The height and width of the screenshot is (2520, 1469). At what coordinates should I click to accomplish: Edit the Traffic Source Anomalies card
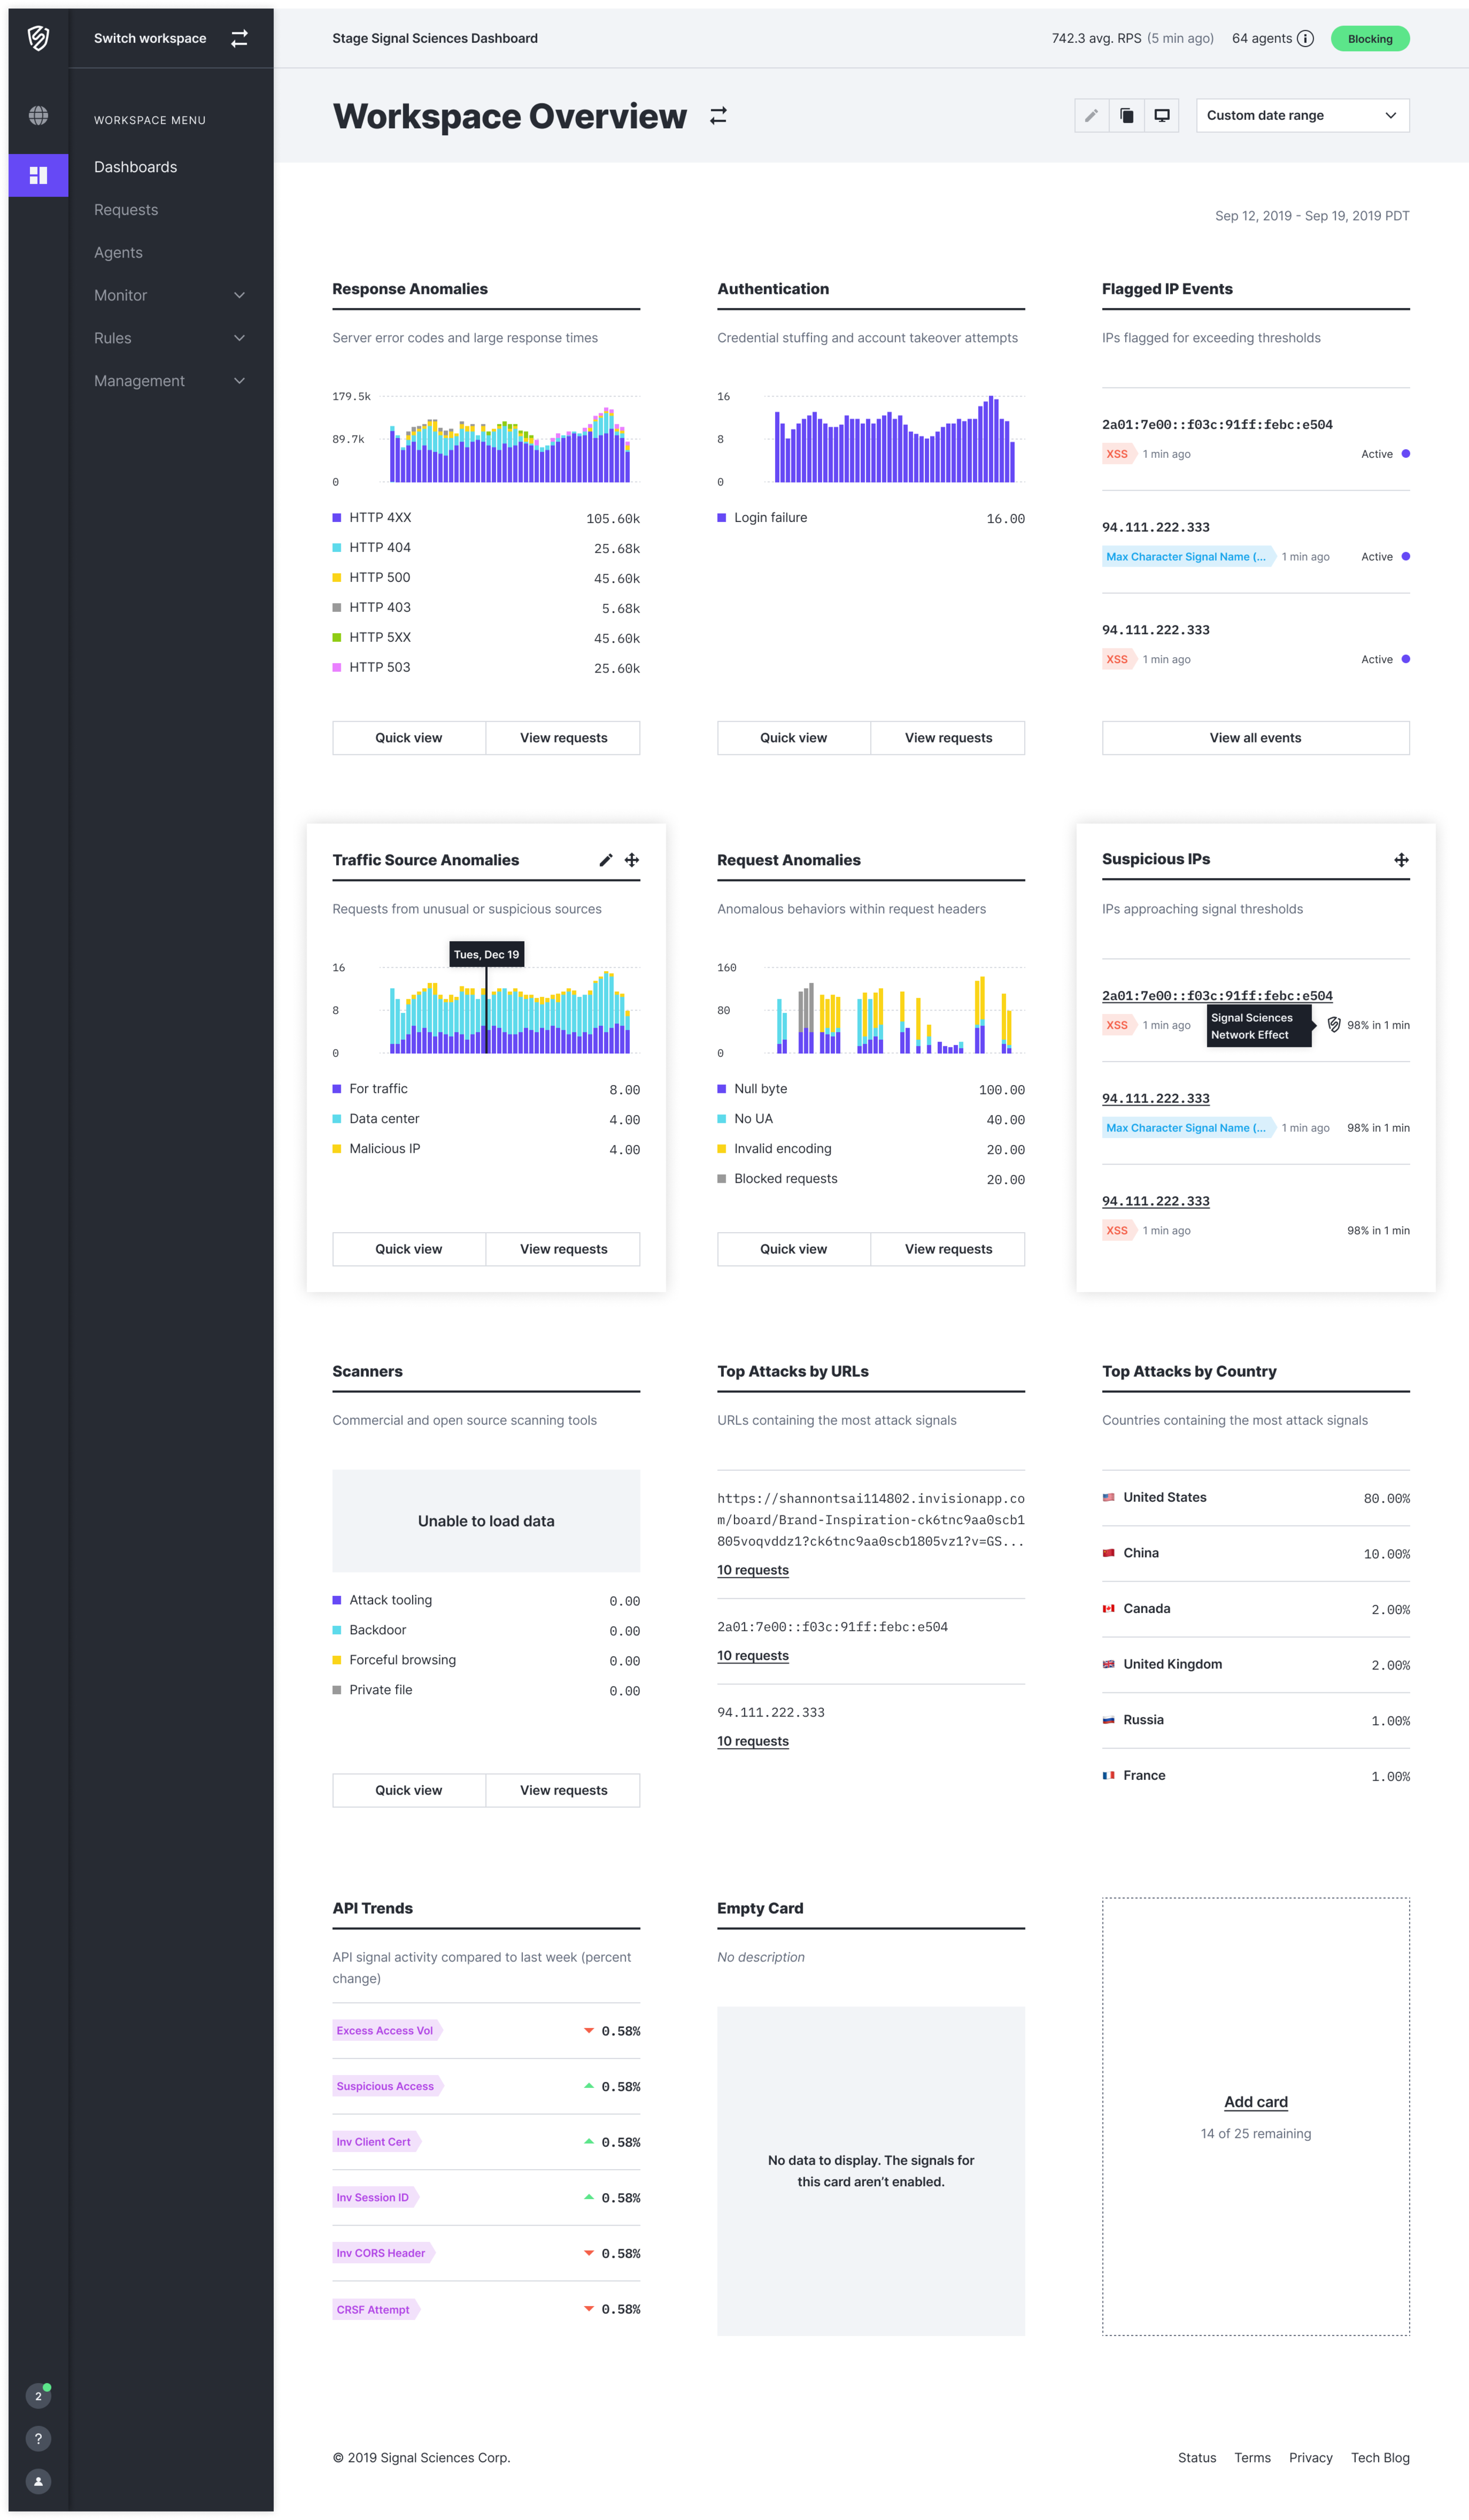pos(606,860)
